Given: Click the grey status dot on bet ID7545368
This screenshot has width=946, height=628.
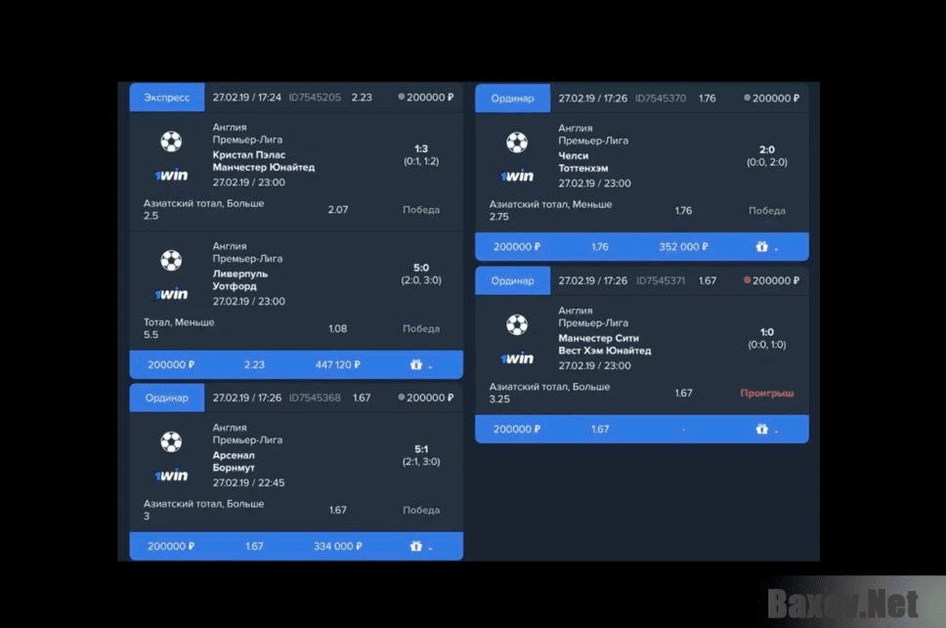Looking at the screenshot, I should click(402, 398).
